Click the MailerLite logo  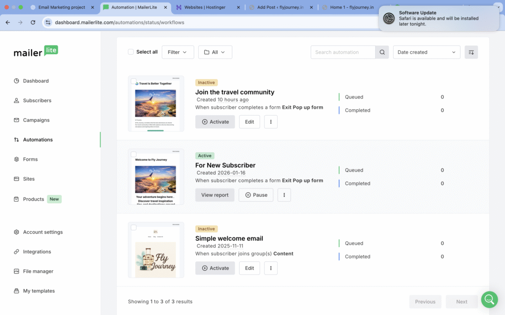tap(36, 52)
